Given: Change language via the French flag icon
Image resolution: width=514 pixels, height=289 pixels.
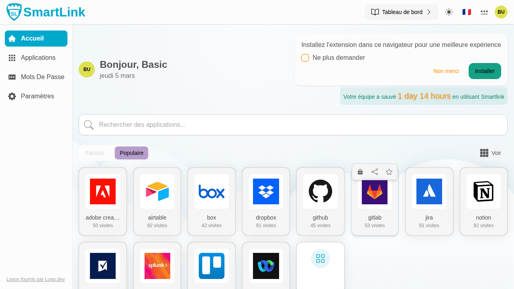Looking at the screenshot, I should pyautogui.click(x=466, y=12).
